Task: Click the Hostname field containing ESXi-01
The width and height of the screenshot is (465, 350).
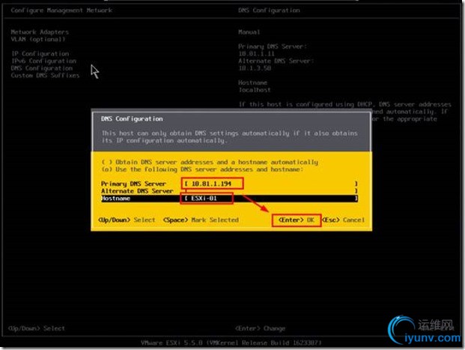Action: tap(270, 199)
